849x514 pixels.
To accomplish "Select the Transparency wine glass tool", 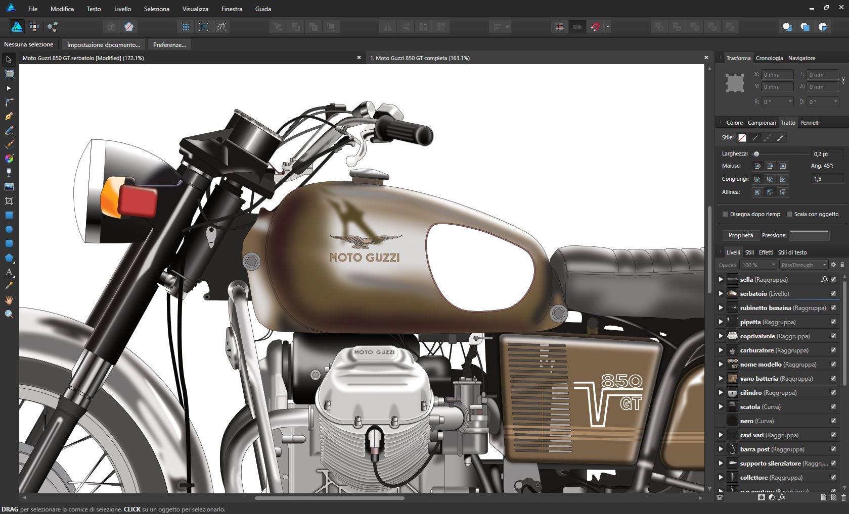I will coord(9,173).
